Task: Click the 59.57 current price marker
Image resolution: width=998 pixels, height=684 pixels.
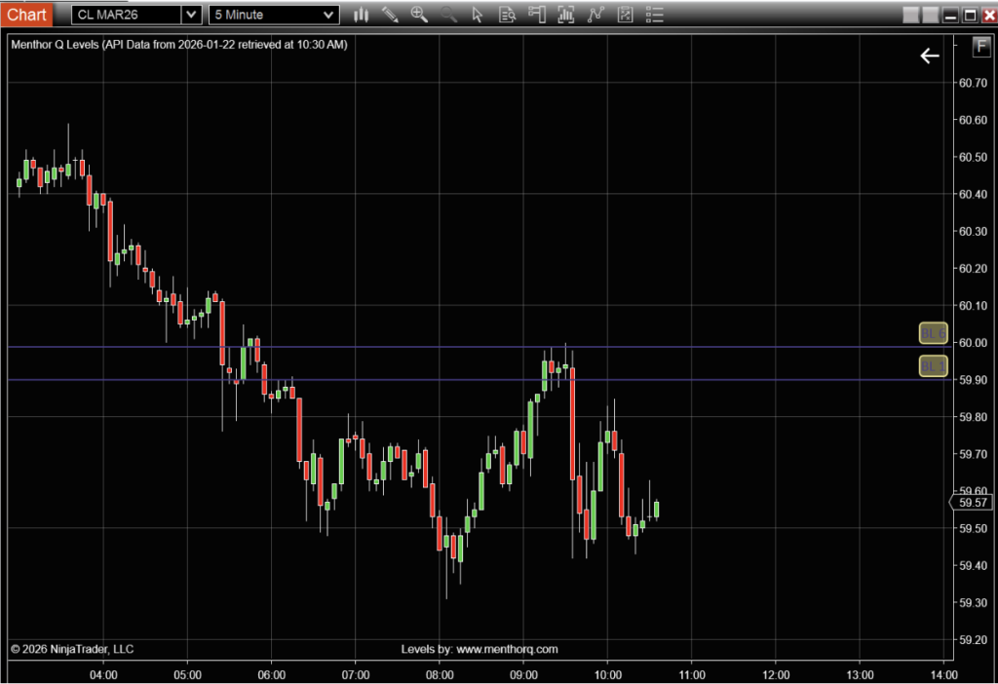Action: tap(972, 503)
